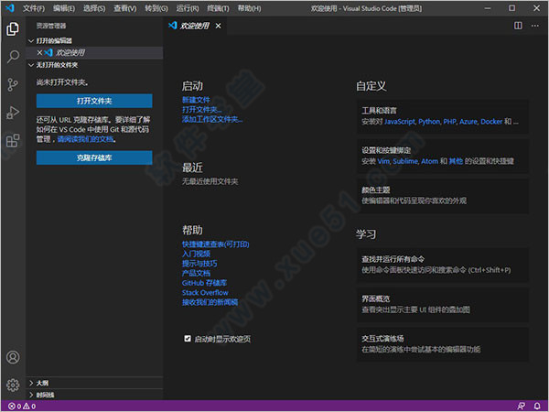Open the 界面概览 card
The width and height of the screenshot is (549, 412).
[443, 305]
